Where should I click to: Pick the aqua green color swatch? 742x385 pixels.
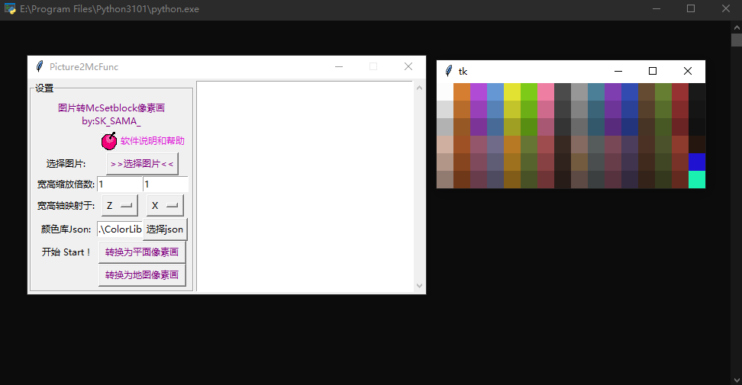696,179
